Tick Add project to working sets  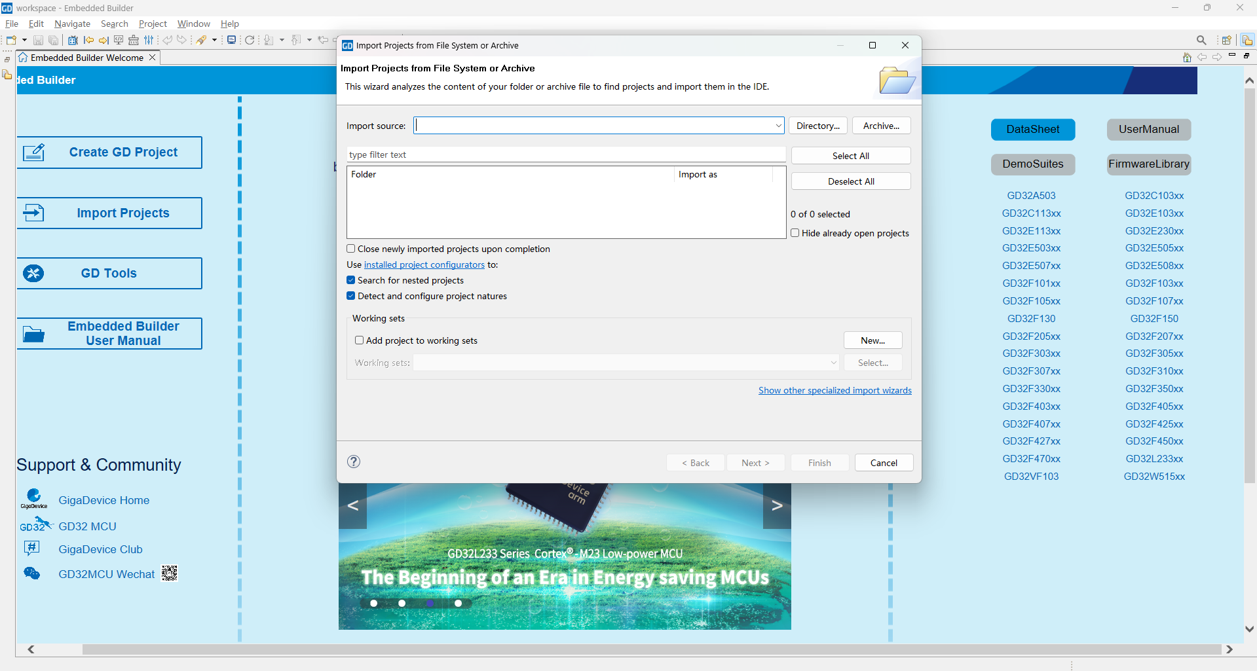[360, 340]
